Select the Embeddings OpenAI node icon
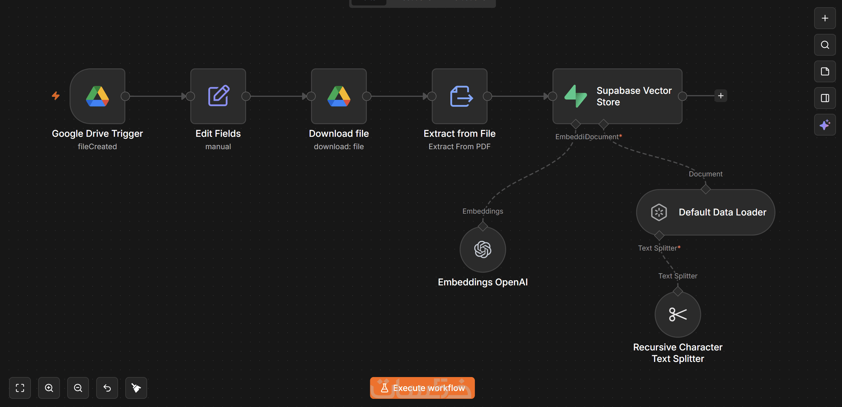This screenshot has height=407, width=842. pos(483,249)
